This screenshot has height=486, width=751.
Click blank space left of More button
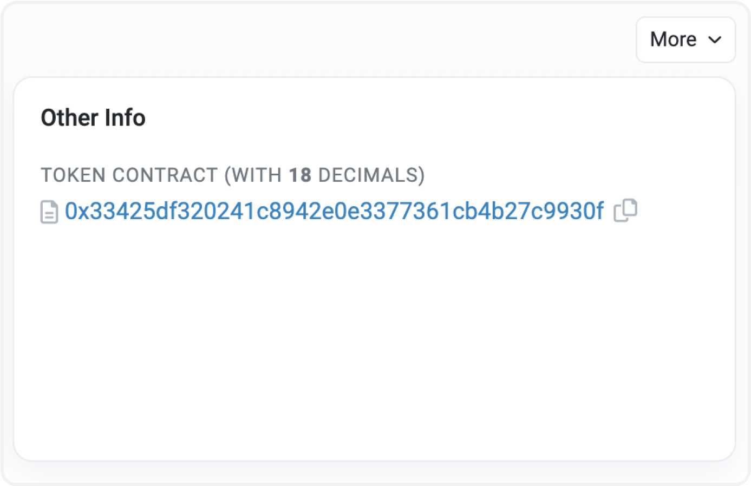pyautogui.click(x=325, y=40)
